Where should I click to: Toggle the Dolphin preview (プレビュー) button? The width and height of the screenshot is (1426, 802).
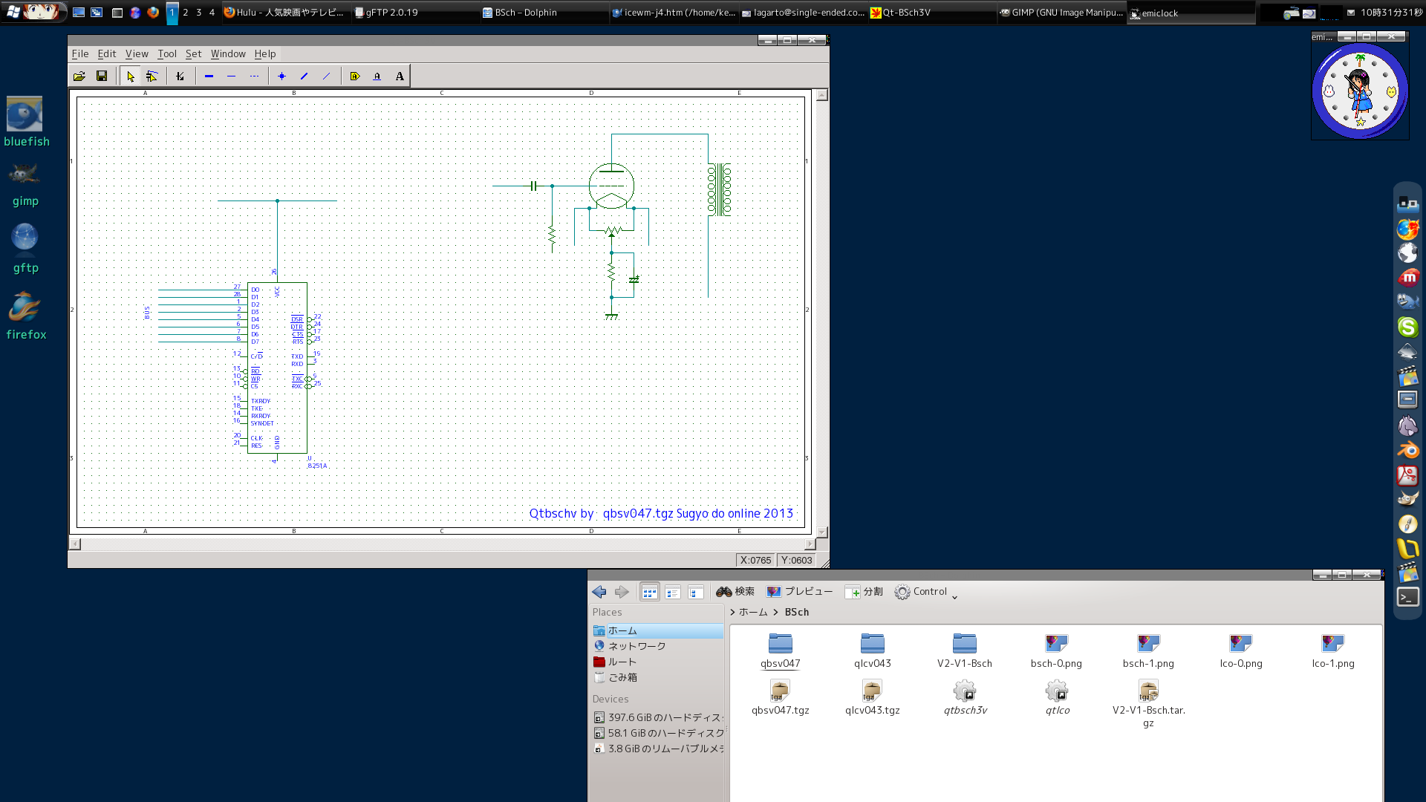coord(800,592)
